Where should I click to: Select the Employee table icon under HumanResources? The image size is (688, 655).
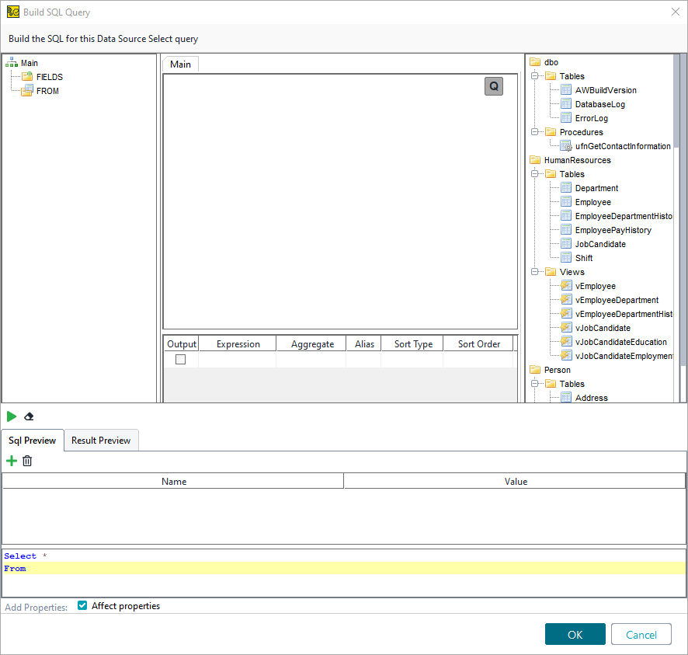tap(566, 201)
